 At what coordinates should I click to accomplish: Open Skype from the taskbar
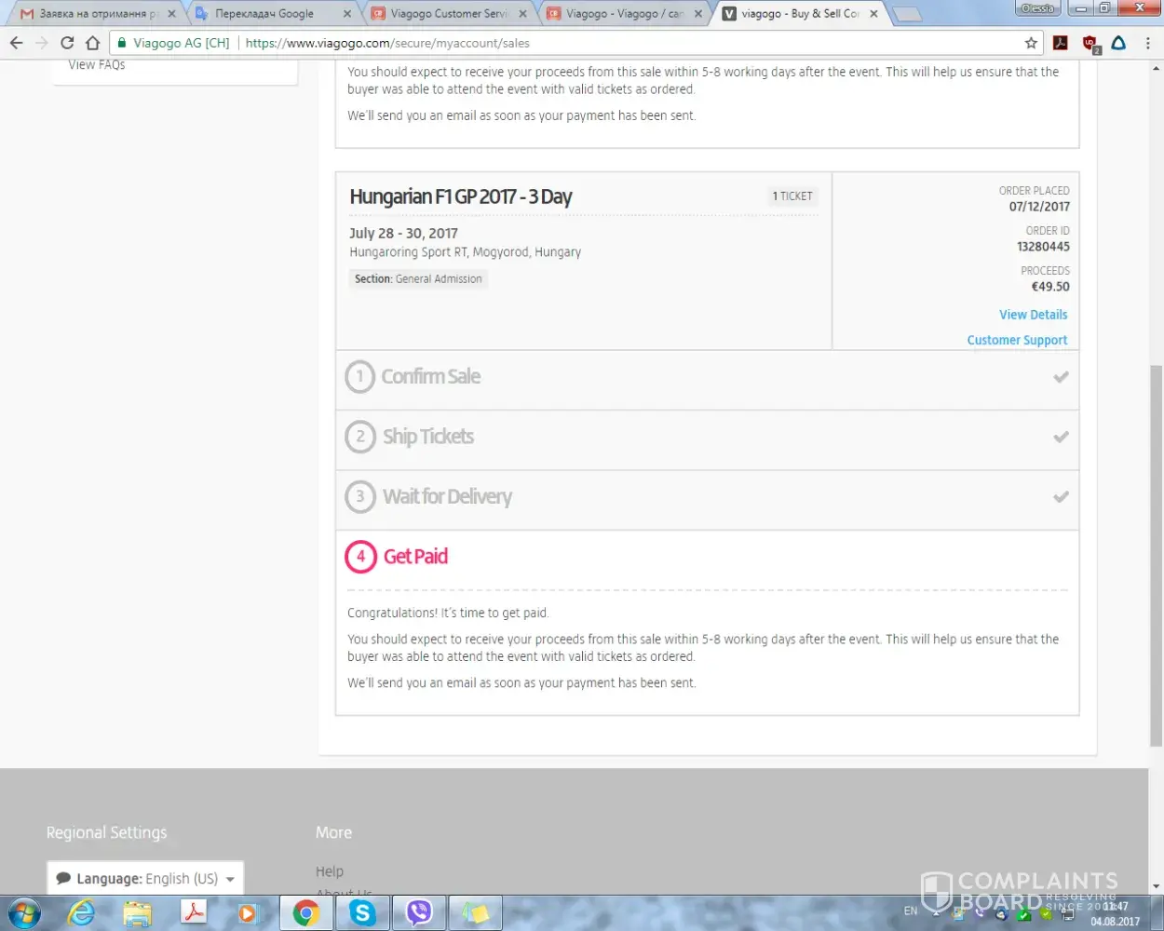point(362,913)
